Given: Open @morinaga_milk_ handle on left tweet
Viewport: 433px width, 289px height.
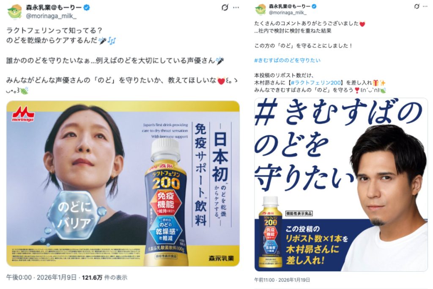Looking at the screenshot, I should tap(51, 16).
